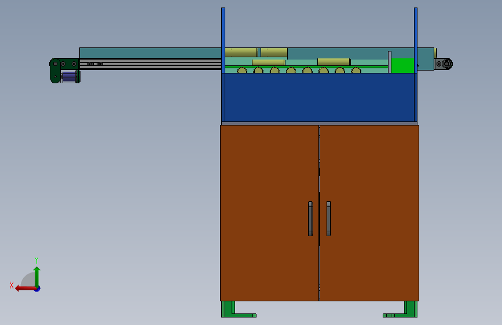Screen dimensions: 502x325
Task: Click the dark green motor mounting bracket
Action: click(x=55, y=71)
